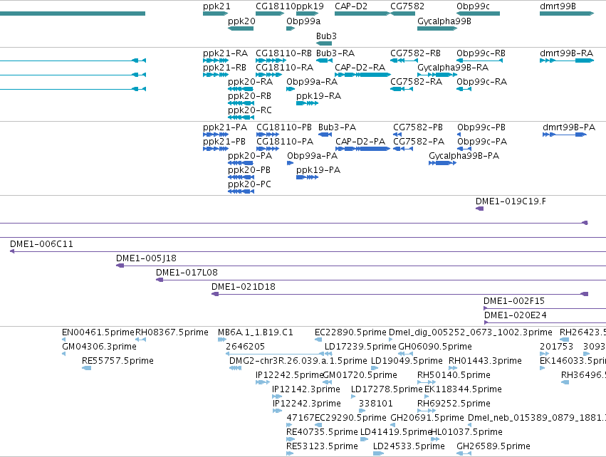This screenshot has height=457, width=606.
Task: Select feature 2646205
Action: (x=245, y=347)
